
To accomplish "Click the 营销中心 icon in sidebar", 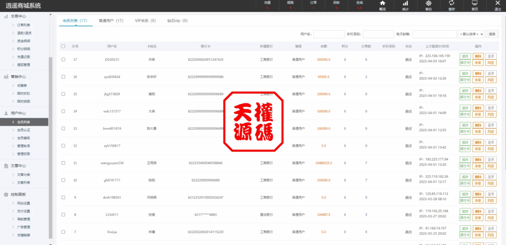I will (6, 77).
